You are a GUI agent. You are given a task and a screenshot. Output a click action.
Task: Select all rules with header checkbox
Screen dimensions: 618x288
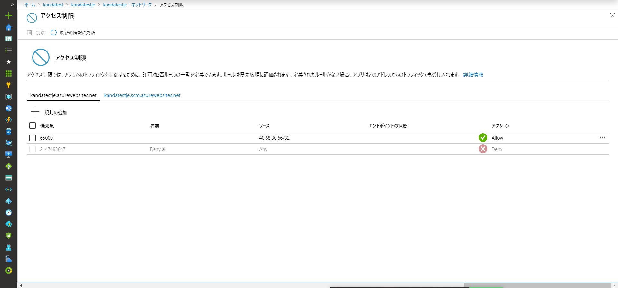click(x=33, y=125)
